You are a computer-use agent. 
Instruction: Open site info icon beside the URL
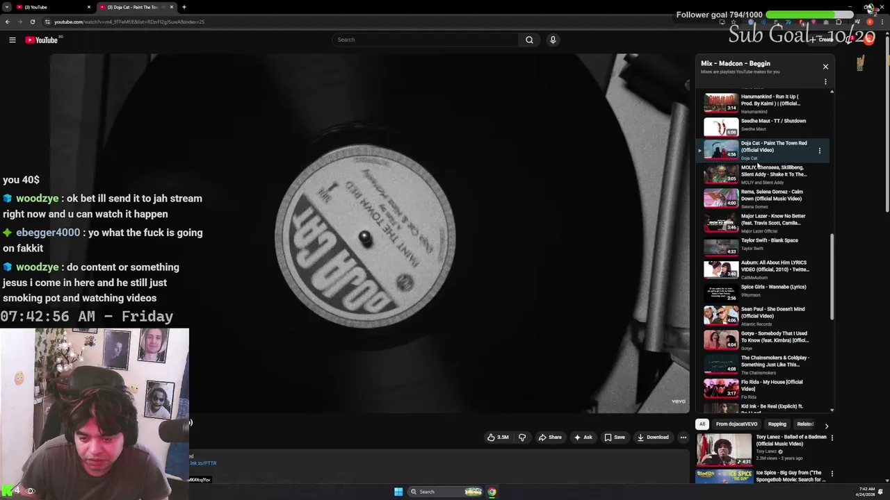pos(47,22)
